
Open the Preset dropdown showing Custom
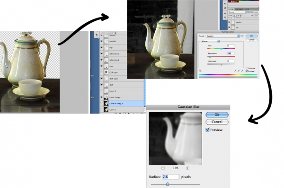tap(223, 36)
